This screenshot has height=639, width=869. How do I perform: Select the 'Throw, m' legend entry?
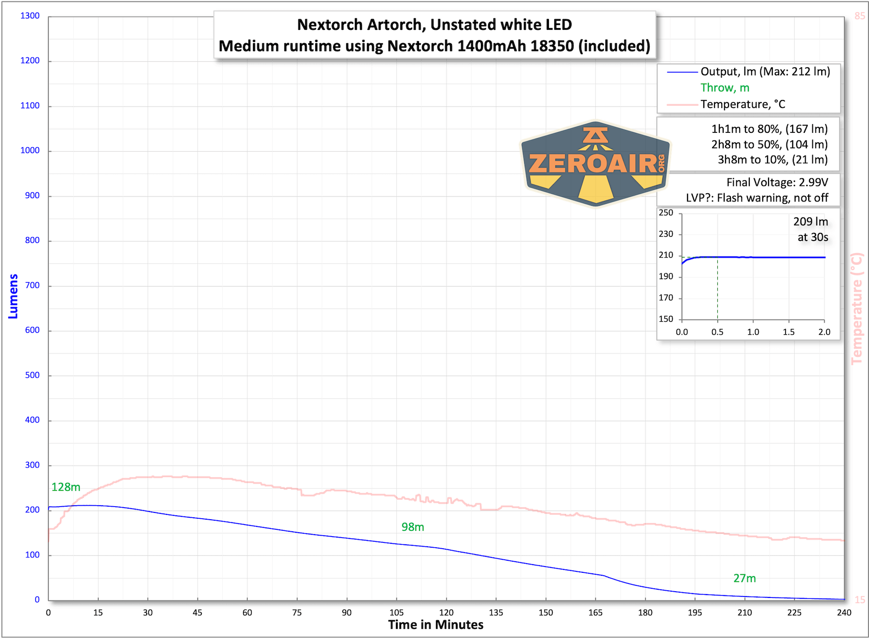725,88
